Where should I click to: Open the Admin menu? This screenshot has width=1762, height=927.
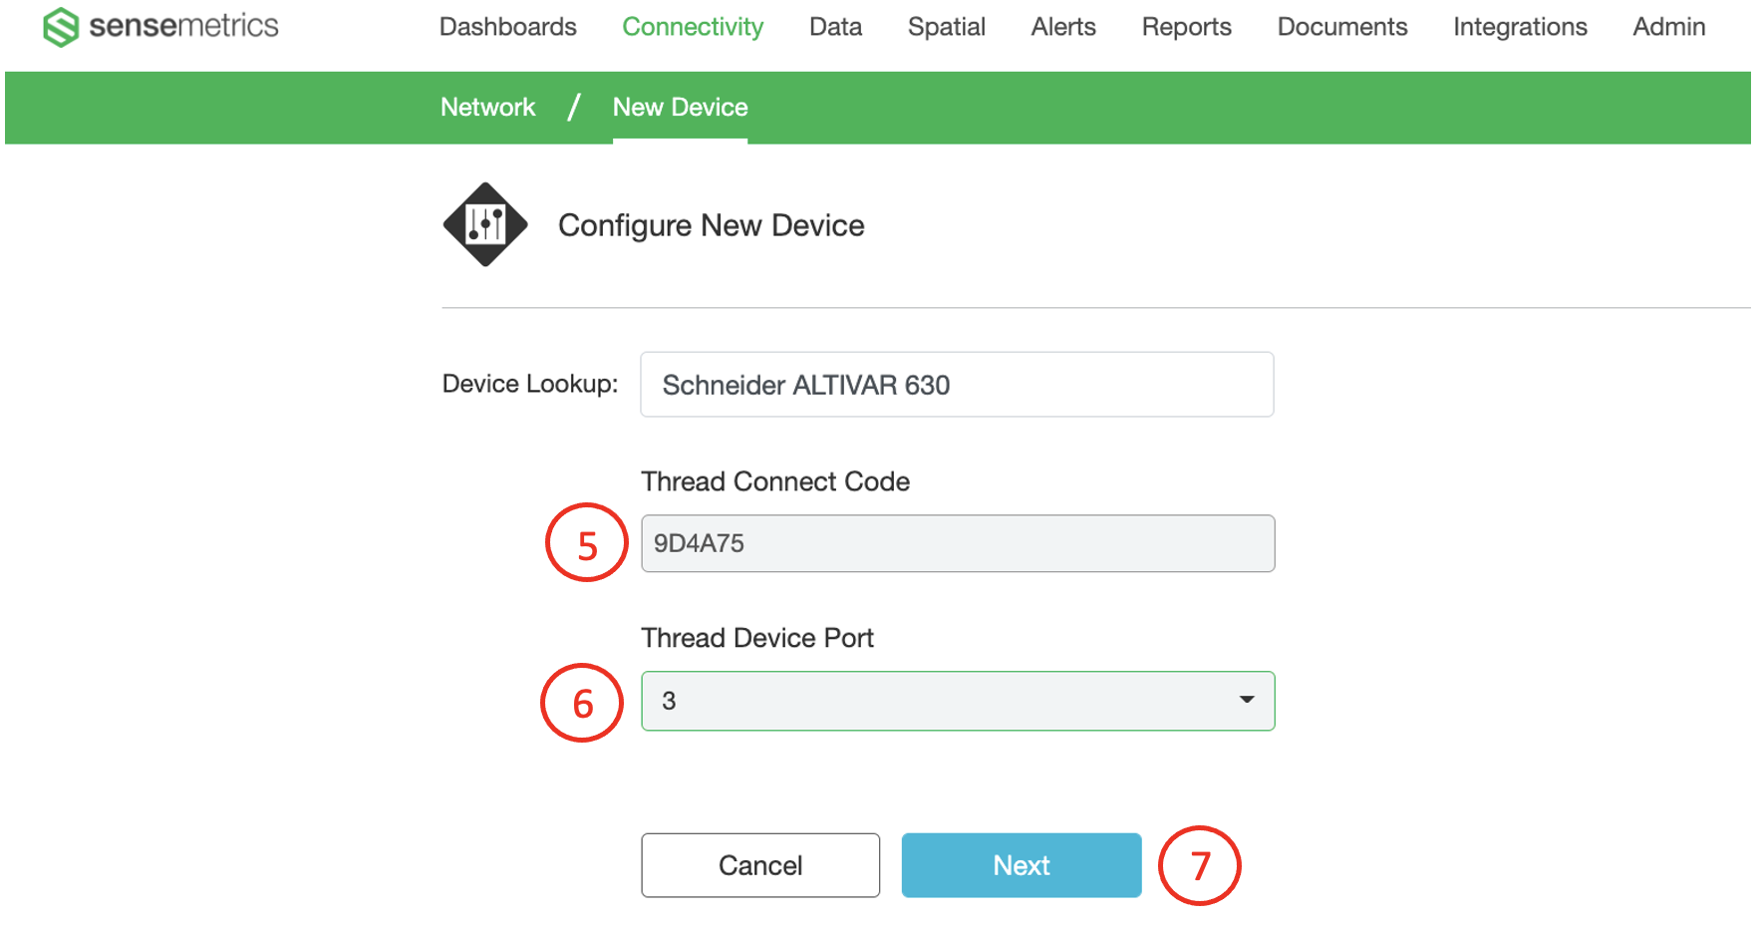click(x=1668, y=27)
